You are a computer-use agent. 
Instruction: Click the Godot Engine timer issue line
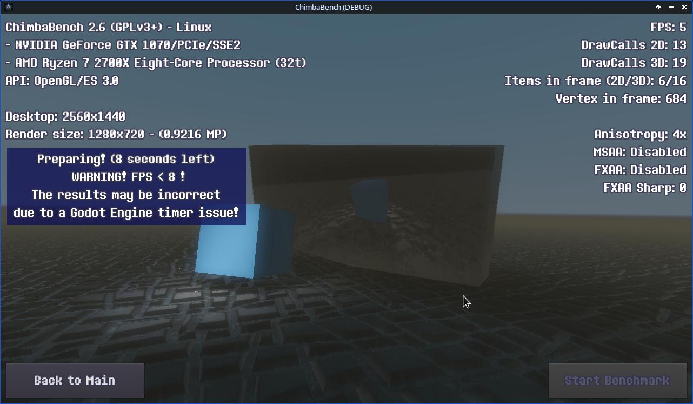click(126, 213)
